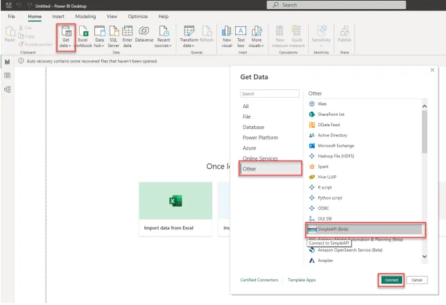Click the New visual icon
Viewport: 446px width, 305px height.
click(227, 37)
